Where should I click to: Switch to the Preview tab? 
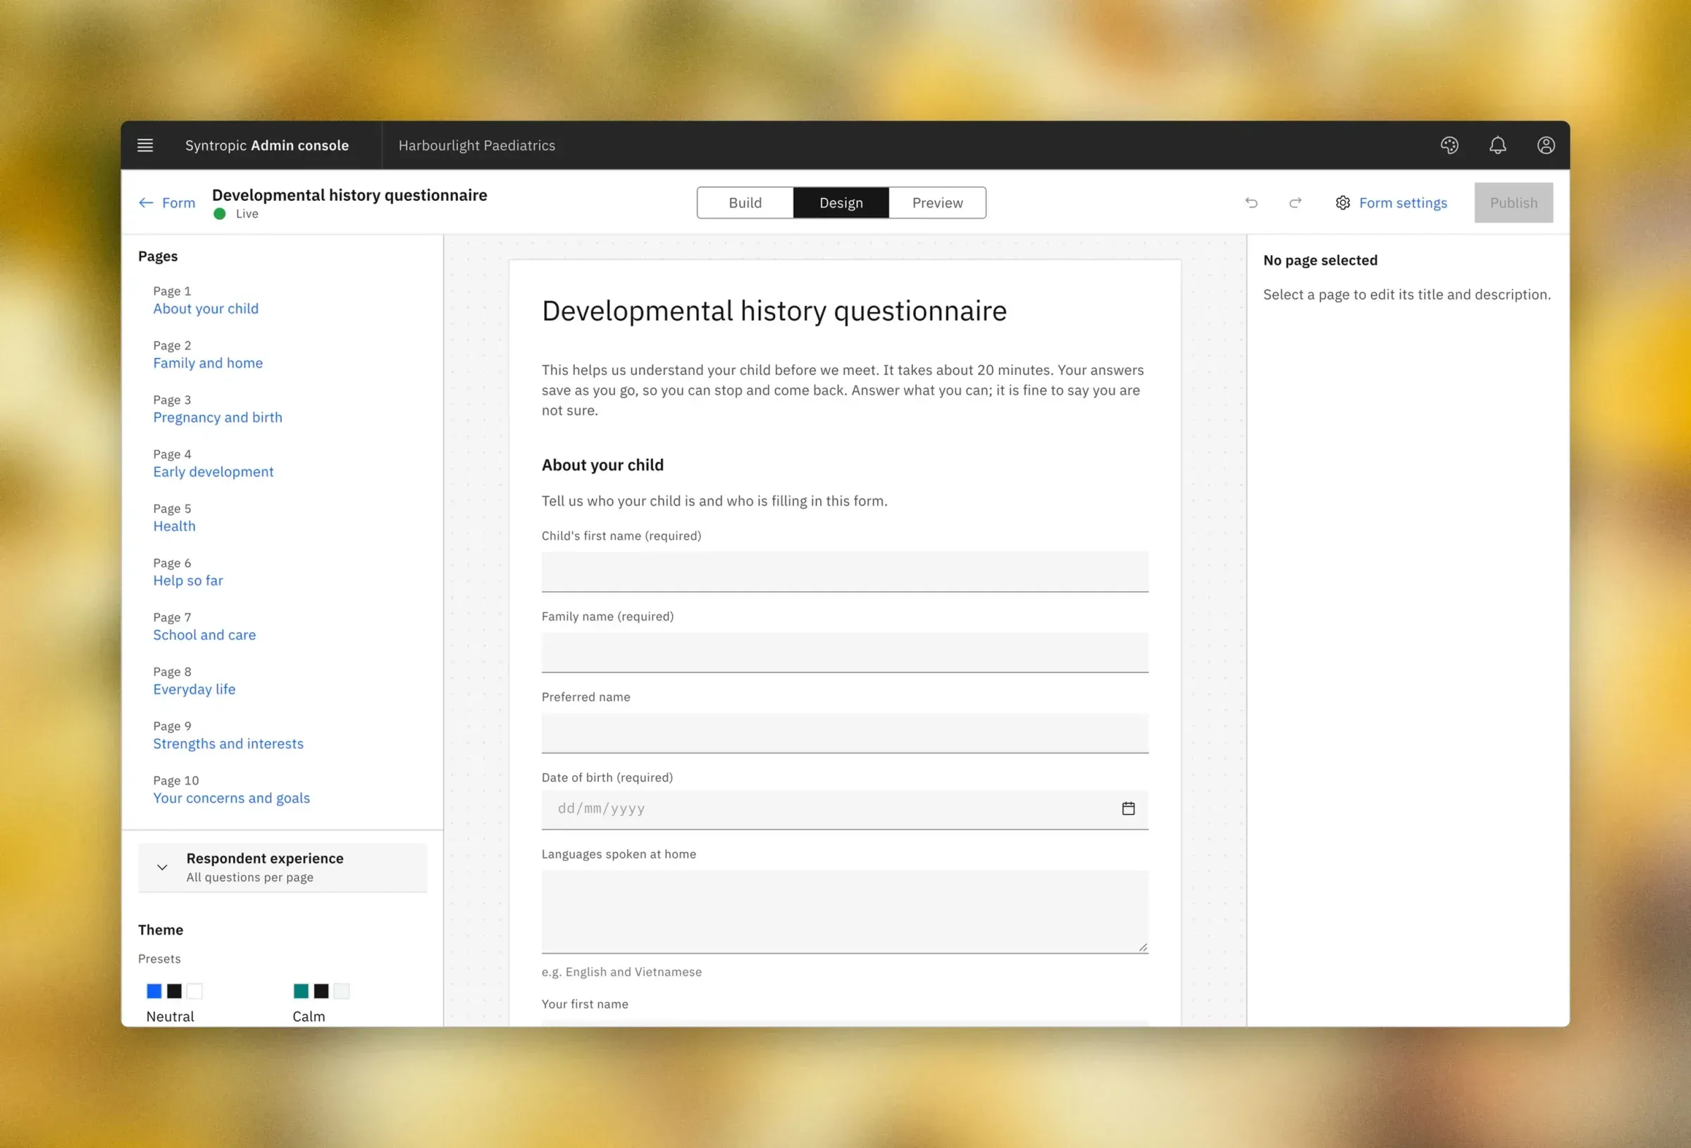(937, 202)
